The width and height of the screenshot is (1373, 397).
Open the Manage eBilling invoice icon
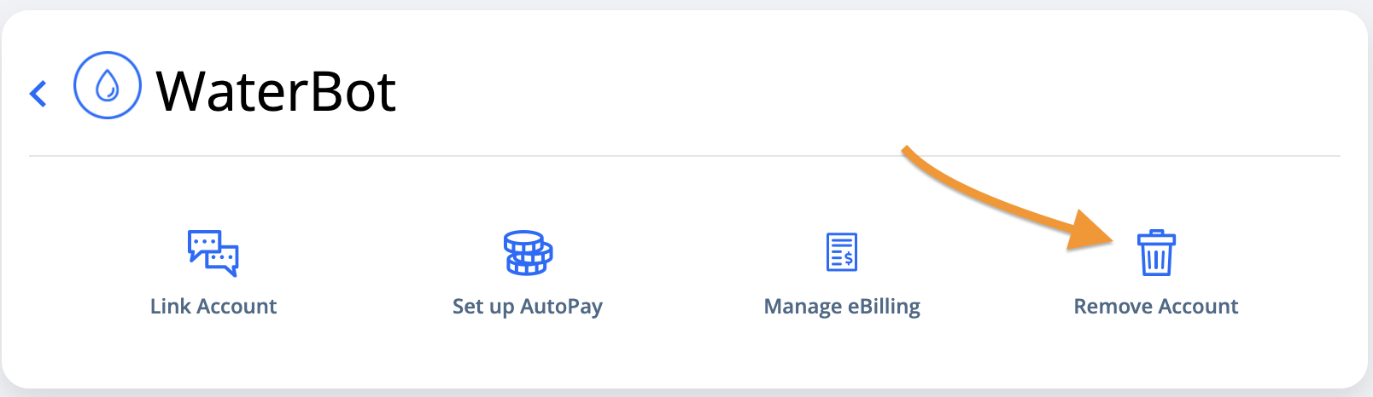(842, 252)
